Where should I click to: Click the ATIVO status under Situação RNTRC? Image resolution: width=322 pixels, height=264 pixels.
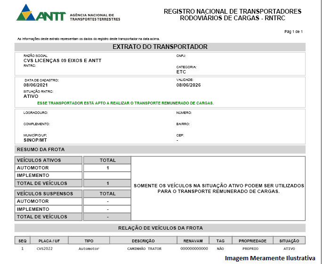(31, 96)
